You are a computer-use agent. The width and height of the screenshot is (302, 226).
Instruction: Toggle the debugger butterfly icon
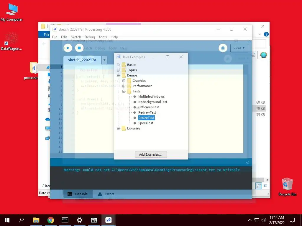pos(223,48)
